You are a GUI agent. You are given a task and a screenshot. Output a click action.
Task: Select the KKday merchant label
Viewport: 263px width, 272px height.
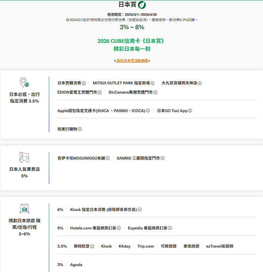(124, 246)
